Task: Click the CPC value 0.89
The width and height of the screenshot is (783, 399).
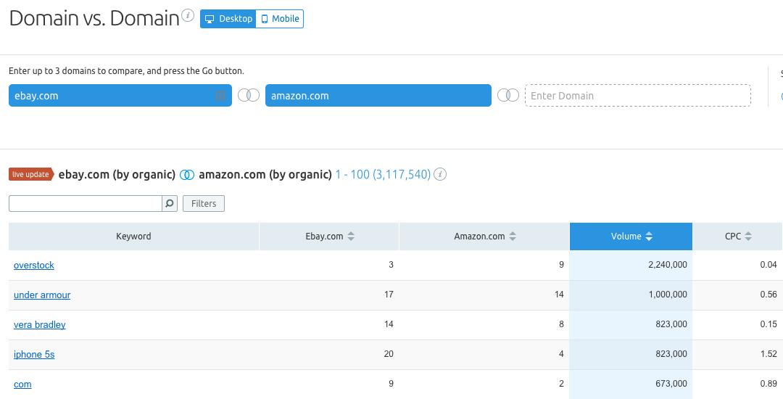Action: pos(768,384)
